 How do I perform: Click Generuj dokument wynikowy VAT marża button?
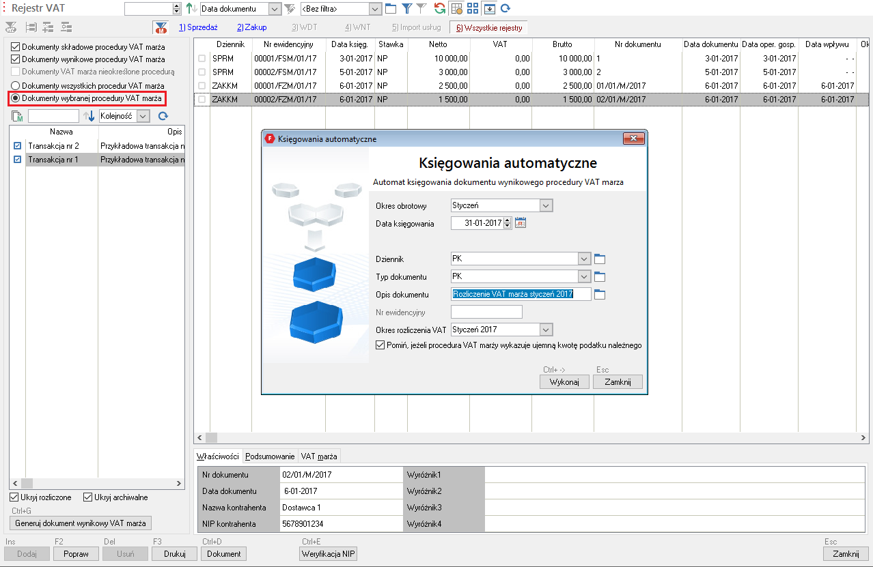pos(81,523)
